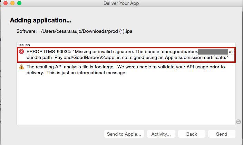Click the yellow warning triangle icon

click(22, 67)
